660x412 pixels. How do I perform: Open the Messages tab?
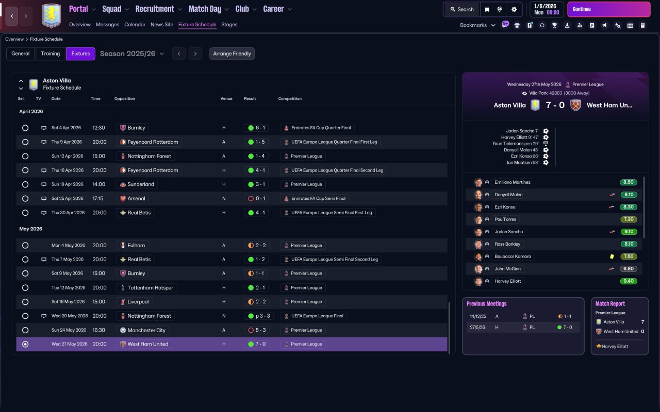pyautogui.click(x=107, y=25)
